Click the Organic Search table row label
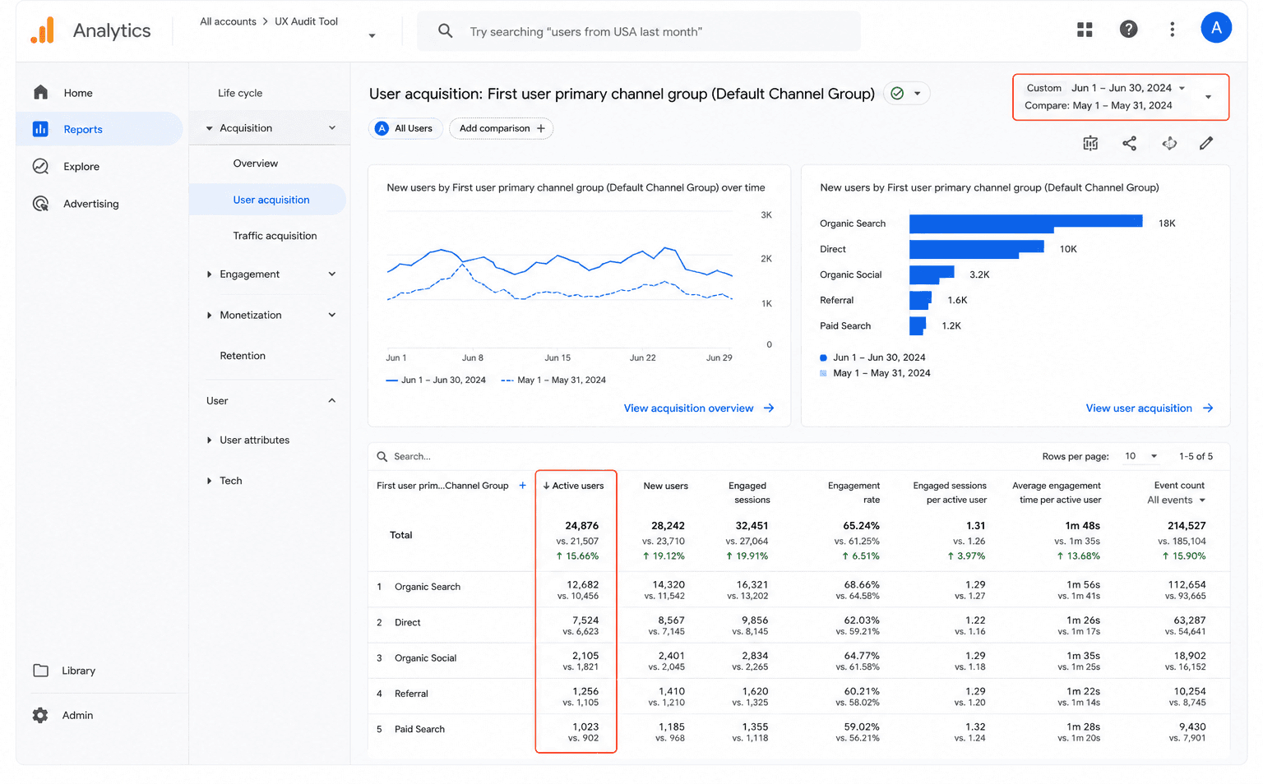Screen dimensions: 1263x784 427,587
